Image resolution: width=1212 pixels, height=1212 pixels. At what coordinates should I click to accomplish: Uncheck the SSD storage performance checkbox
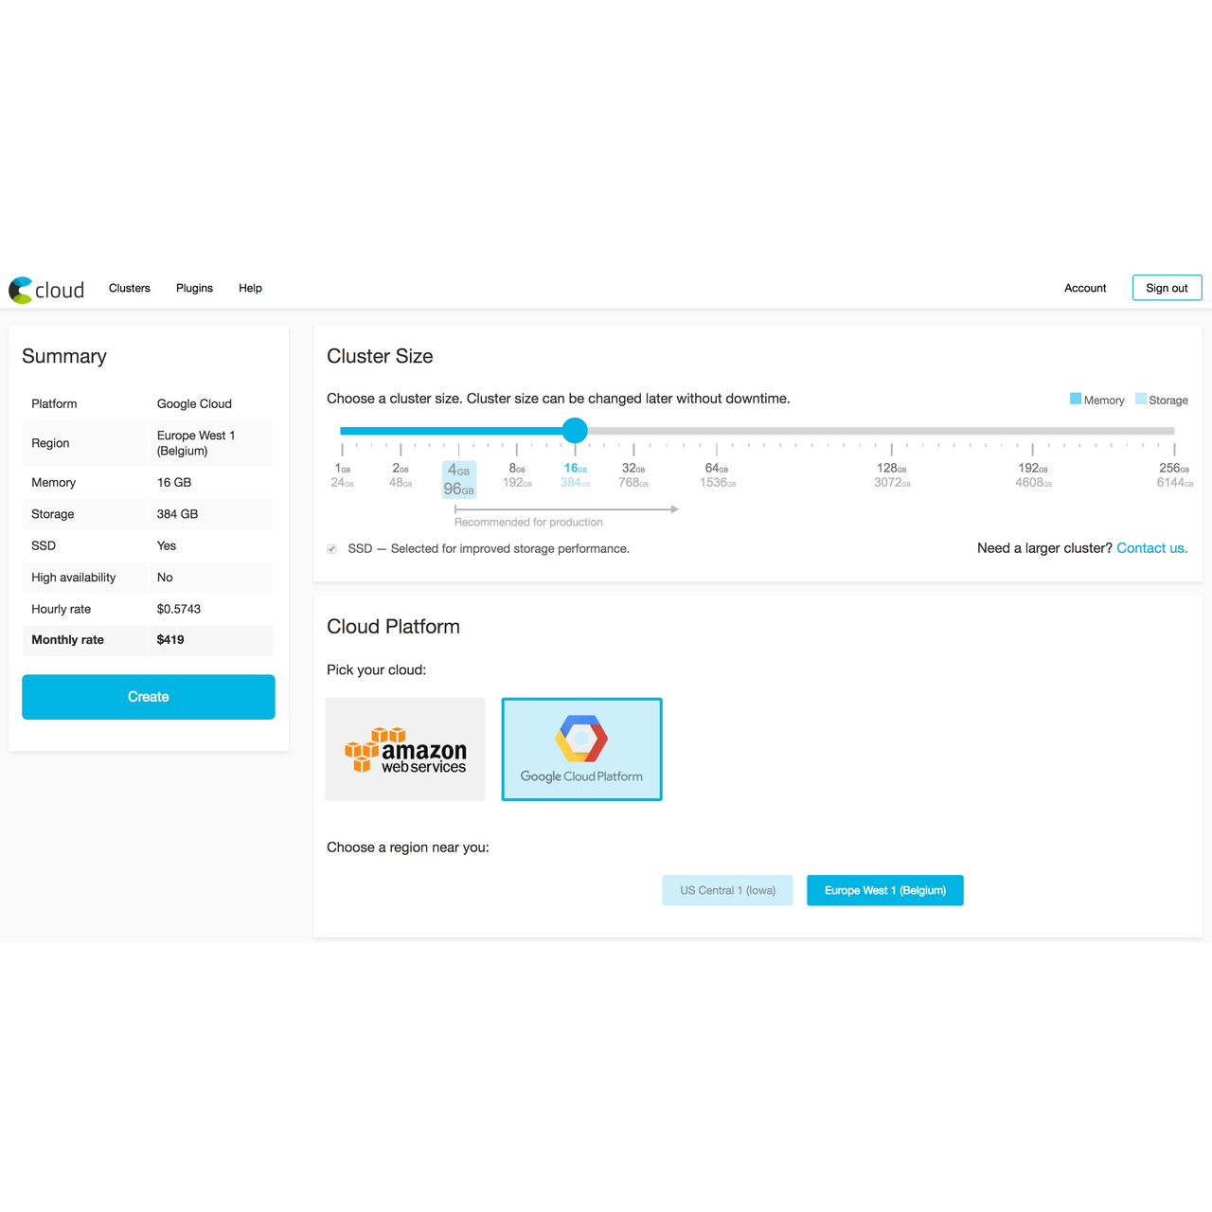[331, 548]
